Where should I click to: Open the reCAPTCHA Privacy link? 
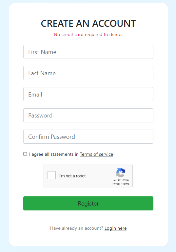[116, 184]
